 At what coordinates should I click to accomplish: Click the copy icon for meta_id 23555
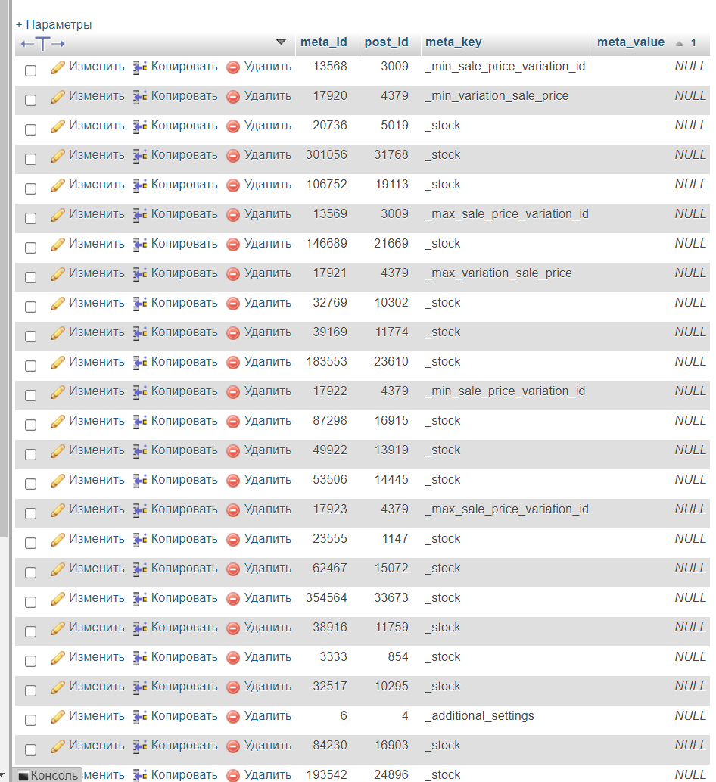[x=140, y=540]
